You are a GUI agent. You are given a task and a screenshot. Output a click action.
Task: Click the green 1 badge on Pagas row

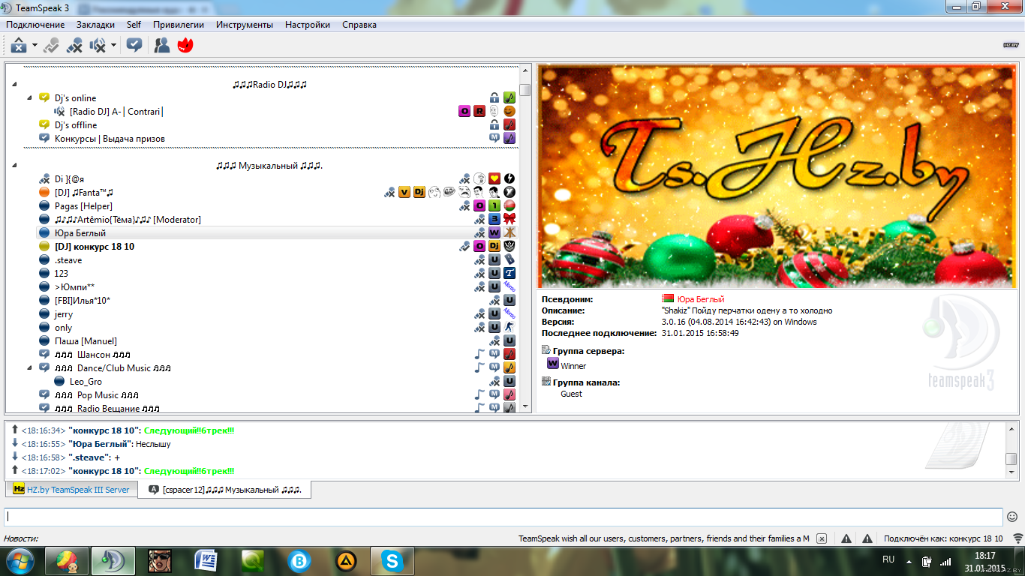494,206
